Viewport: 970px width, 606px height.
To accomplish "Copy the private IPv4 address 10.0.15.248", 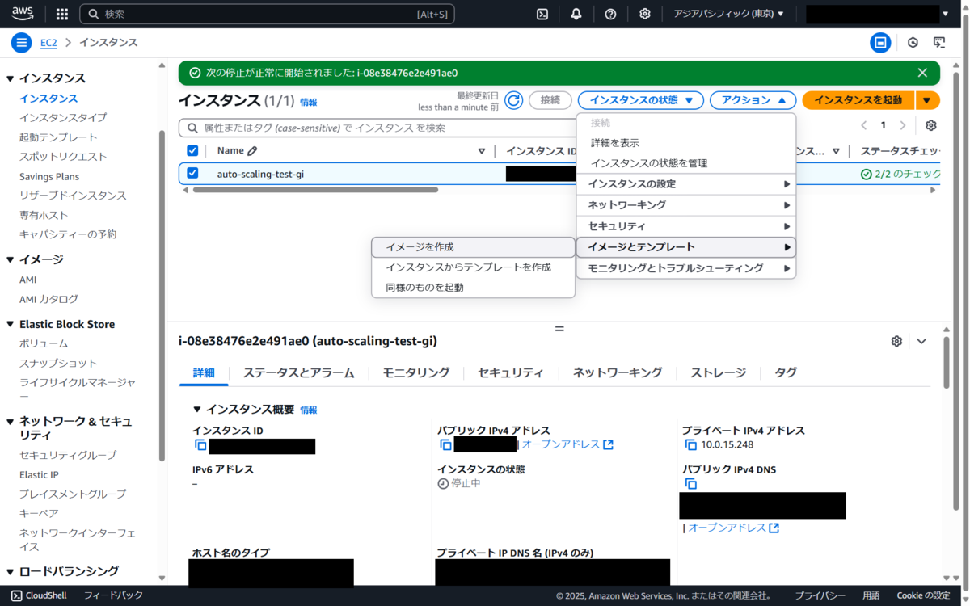I will pos(690,445).
